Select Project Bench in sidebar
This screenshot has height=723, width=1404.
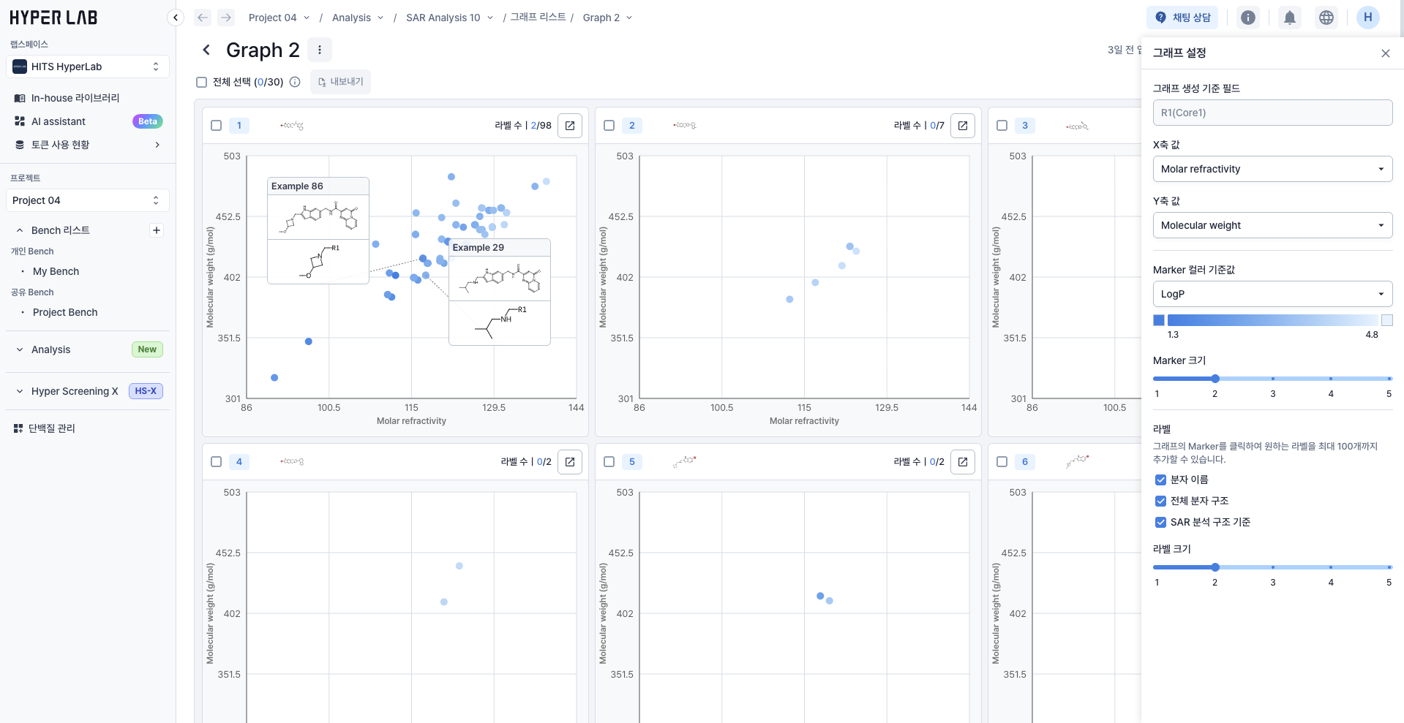point(65,312)
